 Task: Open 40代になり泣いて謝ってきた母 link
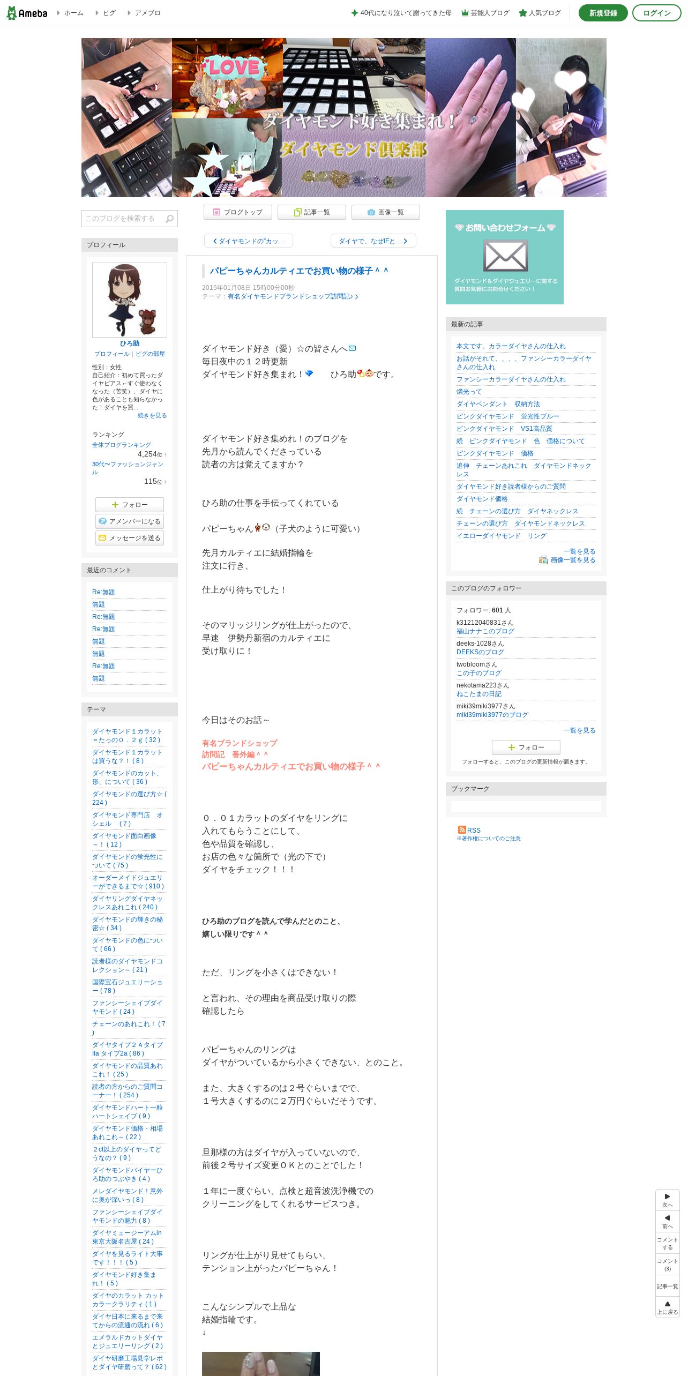click(x=401, y=13)
